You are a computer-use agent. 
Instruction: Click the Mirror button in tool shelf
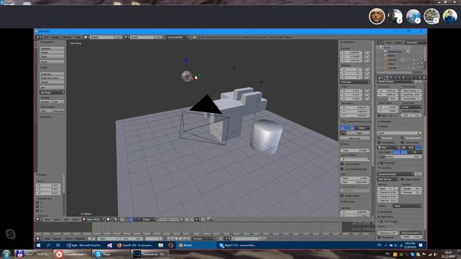pos(52,62)
